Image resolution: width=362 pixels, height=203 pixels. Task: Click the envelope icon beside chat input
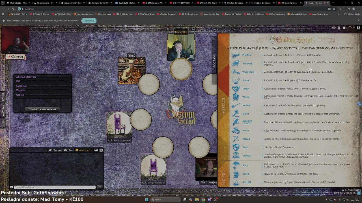[12, 187]
